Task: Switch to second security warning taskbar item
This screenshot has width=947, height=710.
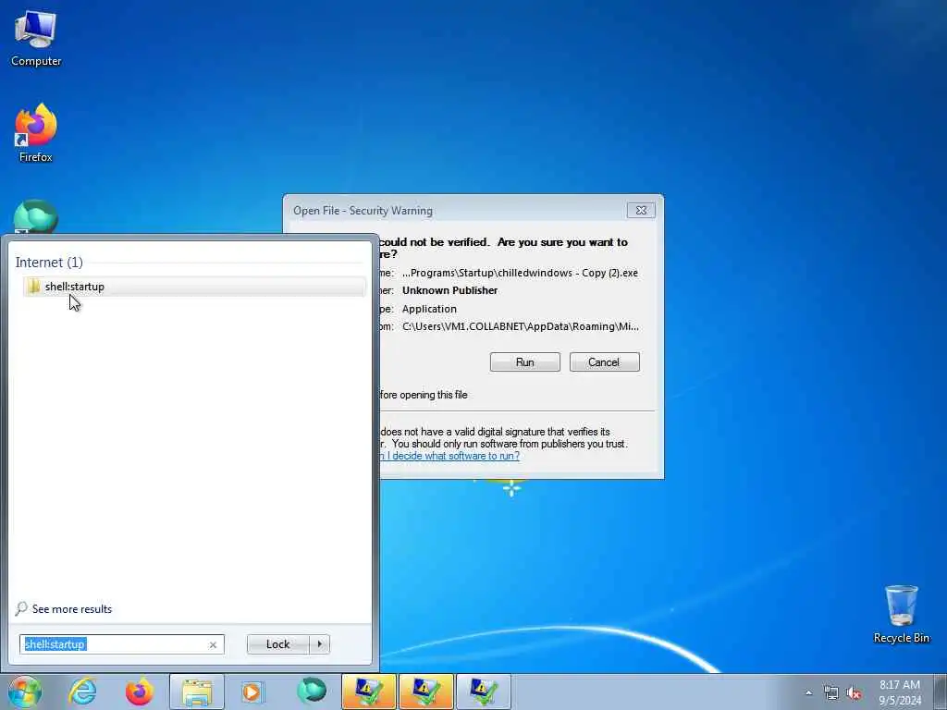Action: [x=425, y=692]
